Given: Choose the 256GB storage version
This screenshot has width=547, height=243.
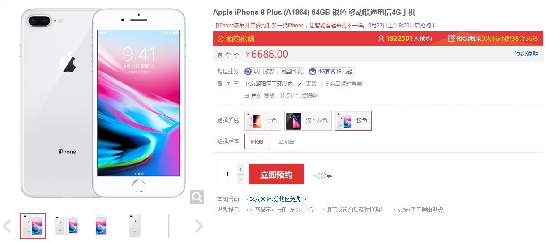Looking at the screenshot, I should click(x=286, y=141).
